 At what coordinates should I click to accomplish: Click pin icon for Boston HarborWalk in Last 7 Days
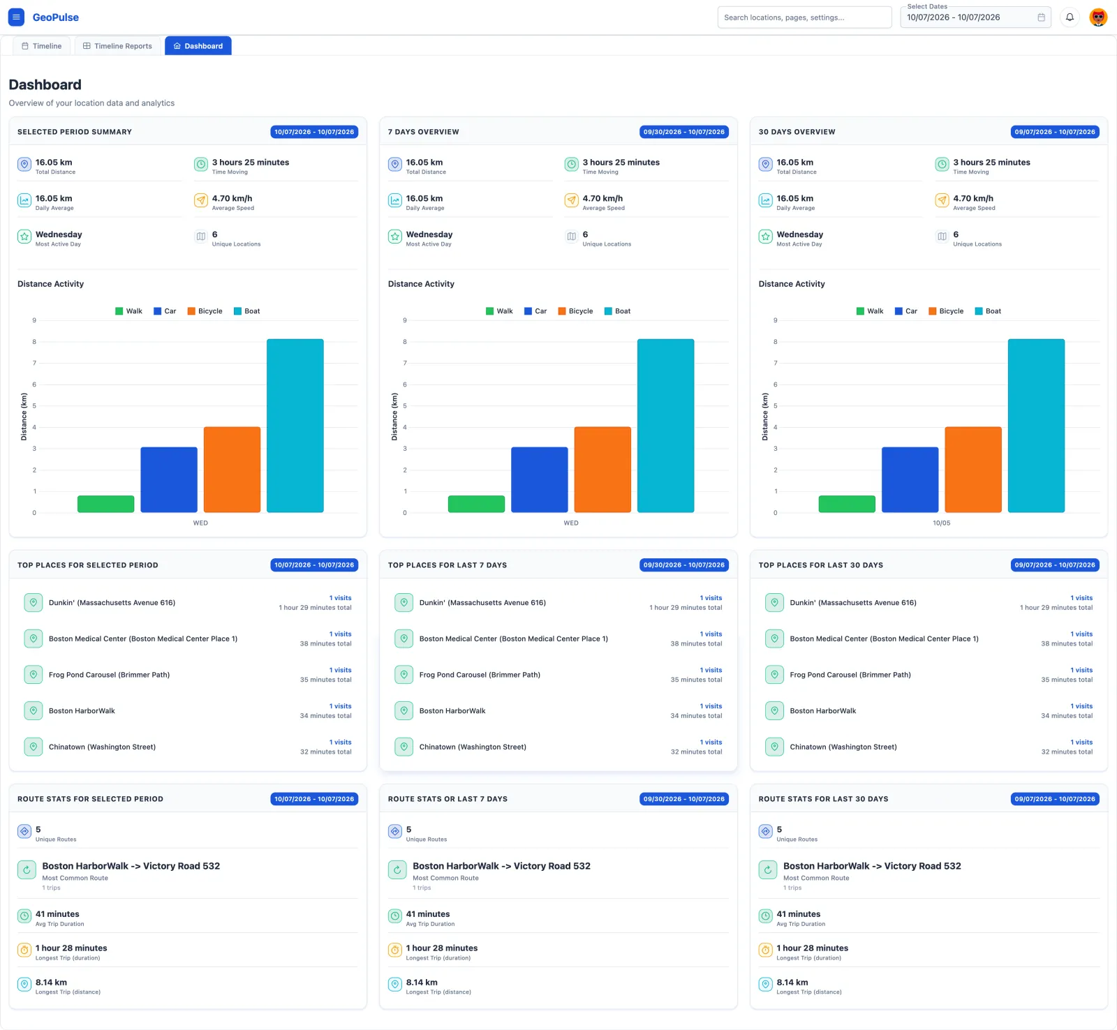(x=404, y=710)
